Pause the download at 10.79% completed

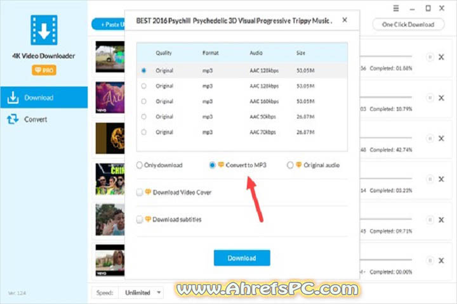(x=430, y=98)
